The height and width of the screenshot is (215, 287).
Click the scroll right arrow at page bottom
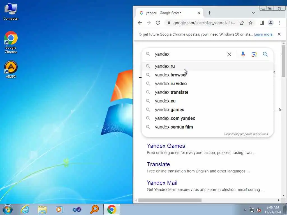[279, 200]
